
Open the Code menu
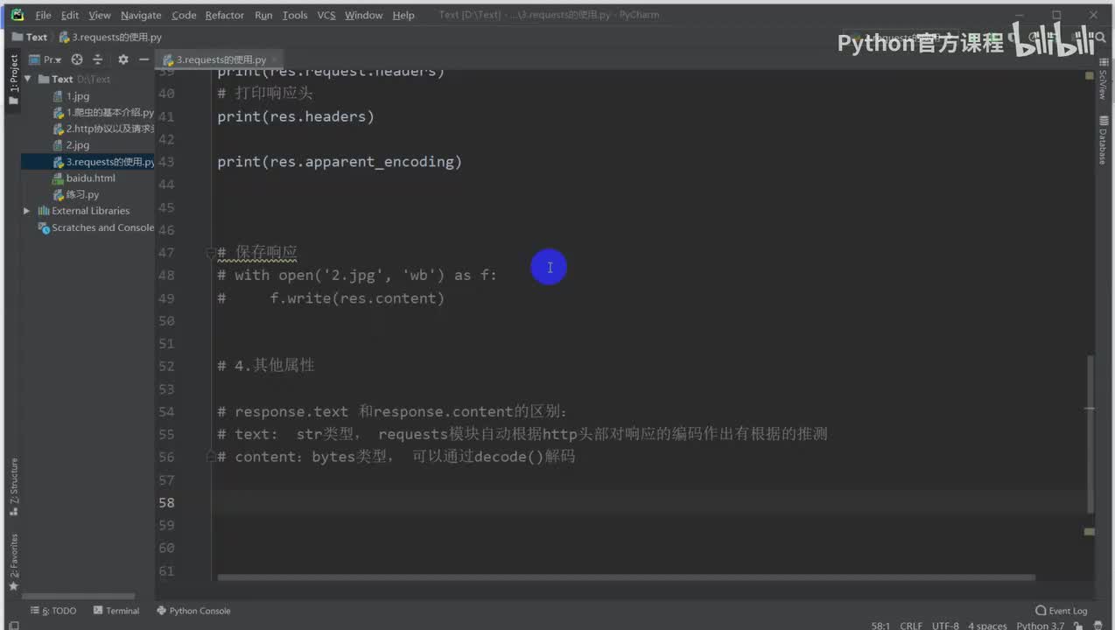point(184,15)
